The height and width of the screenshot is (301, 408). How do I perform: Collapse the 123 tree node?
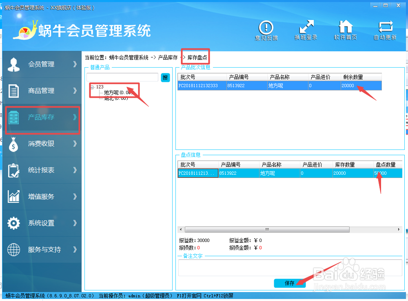92,87
